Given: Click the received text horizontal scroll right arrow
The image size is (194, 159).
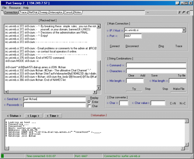Looking at the screenshot, I should point(95,92).
